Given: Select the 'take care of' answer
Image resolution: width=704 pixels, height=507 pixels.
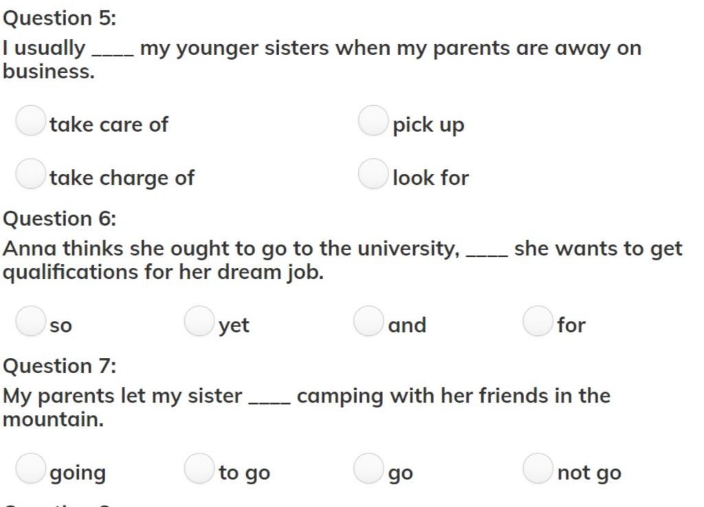Looking at the screenshot, I should 30,120.
